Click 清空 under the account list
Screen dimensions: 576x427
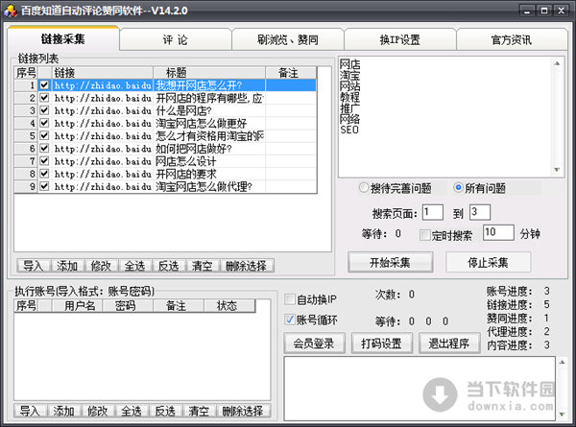[199, 411]
